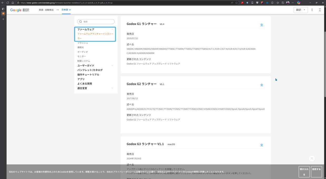Select モニター in the sidebar

[x=81, y=56]
